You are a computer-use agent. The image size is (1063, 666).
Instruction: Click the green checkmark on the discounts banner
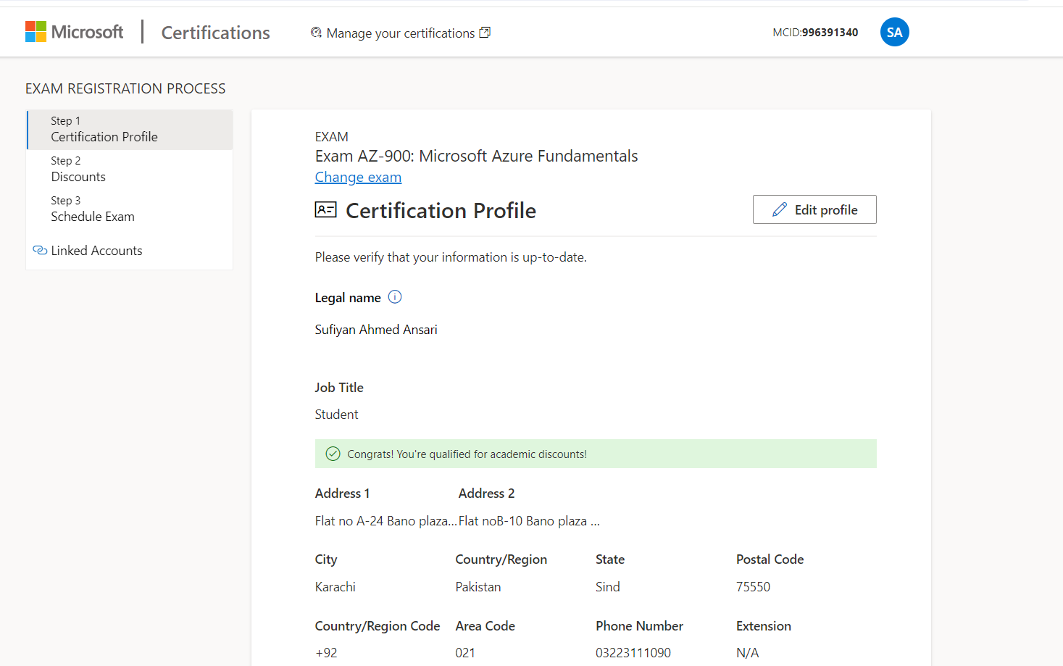333,453
